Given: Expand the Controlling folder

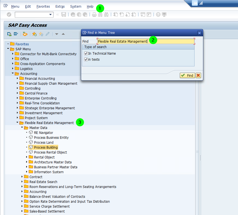Looking at the screenshot, I should (x=17, y=88).
